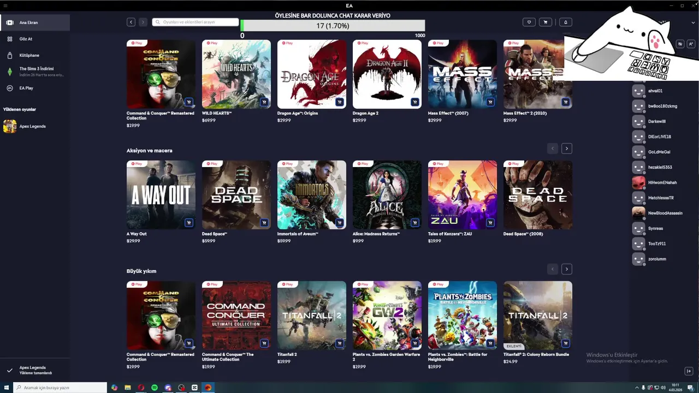699x393 pixels.
Task: Click the Windows taskbar search box
Action: (60, 388)
